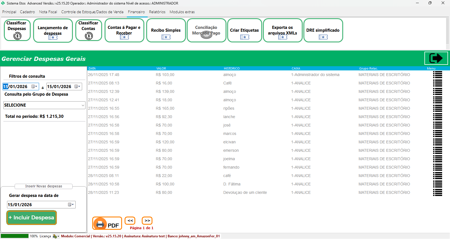The width and height of the screenshot is (450, 239).
Task: Select the Devoluçao de um cliente row
Action: (x=245, y=192)
